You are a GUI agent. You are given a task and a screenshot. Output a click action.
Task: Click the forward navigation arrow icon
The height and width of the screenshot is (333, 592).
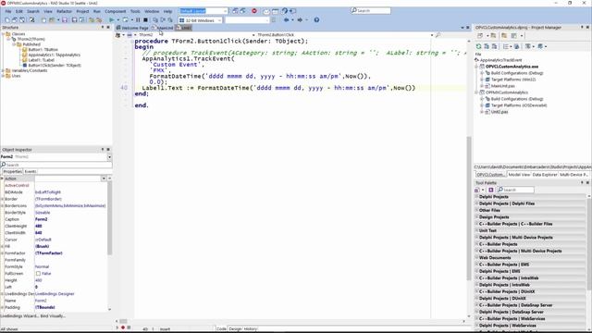pyautogui.click(x=300, y=20)
